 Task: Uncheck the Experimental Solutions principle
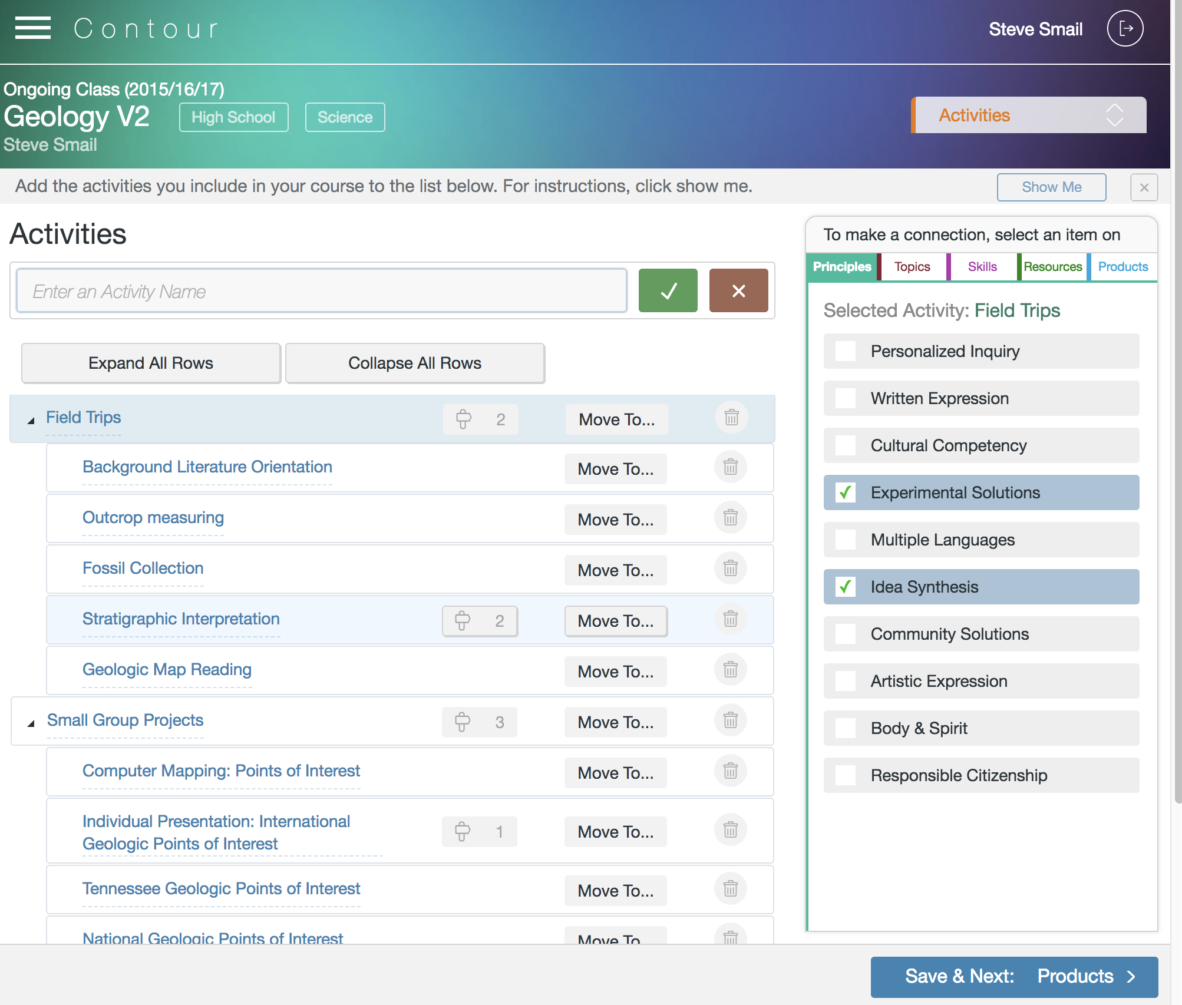coord(846,492)
